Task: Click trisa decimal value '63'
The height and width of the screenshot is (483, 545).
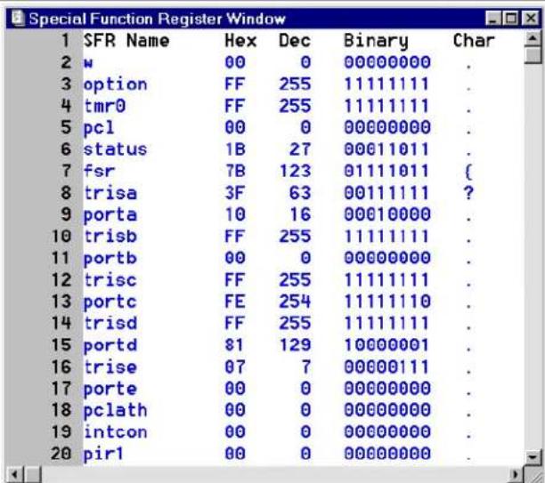Action: (300, 193)
